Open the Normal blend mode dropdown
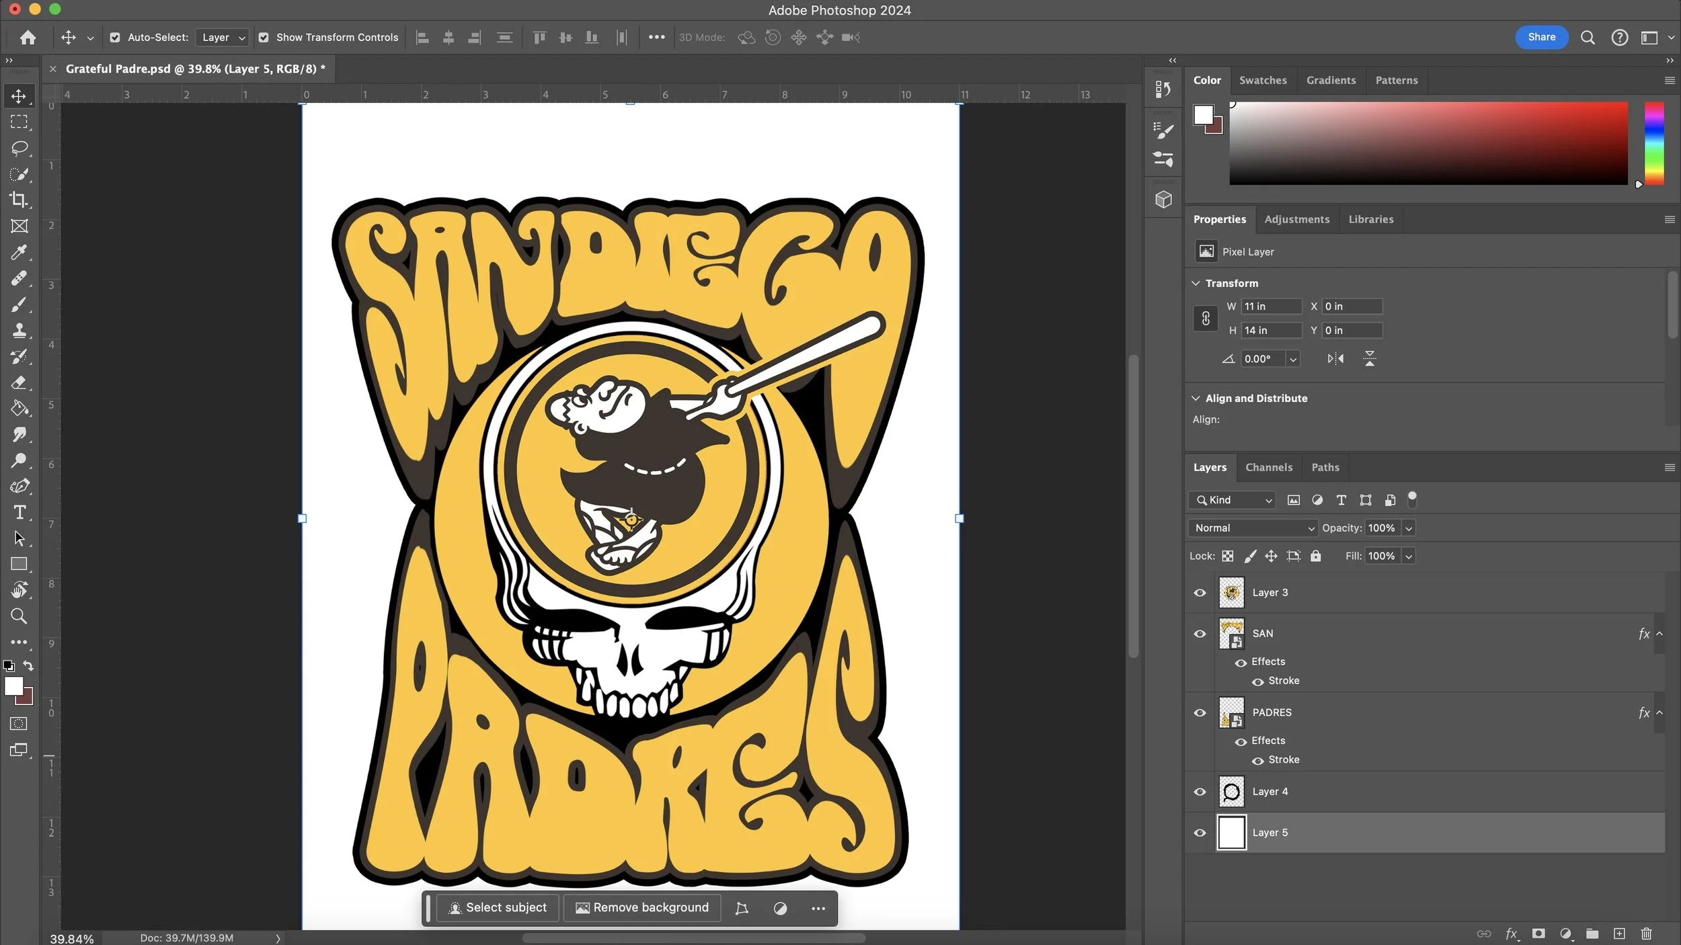 click(1253, 528)
